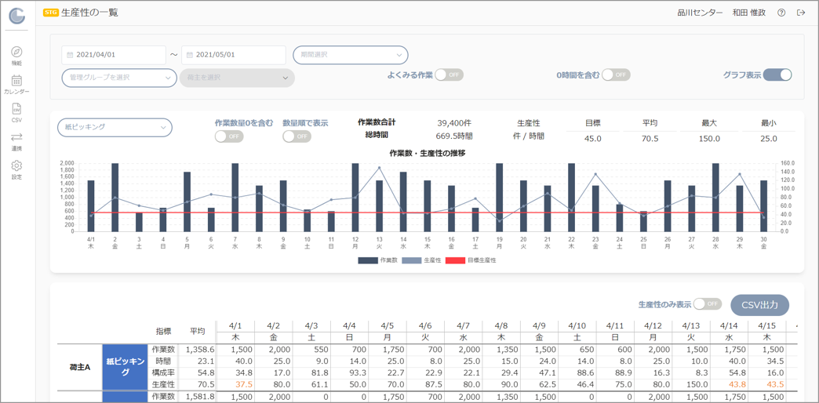Click the help question mark icon

[x=781, y=13]
